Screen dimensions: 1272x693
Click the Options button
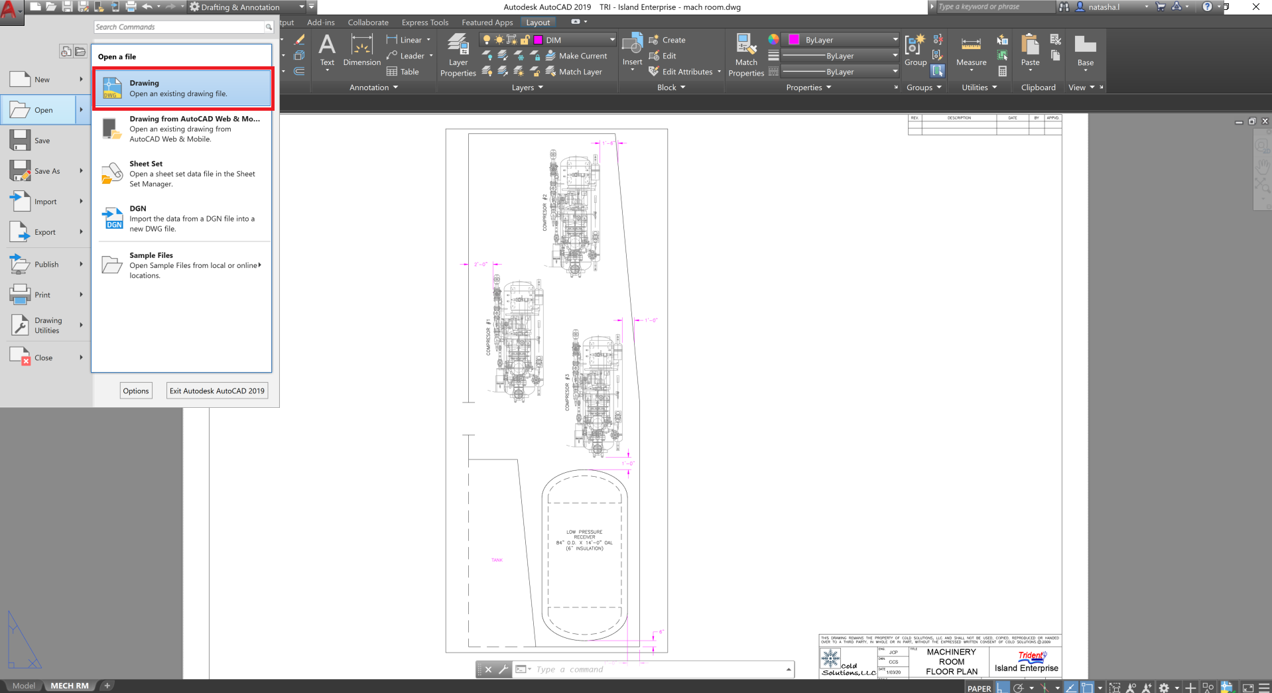[135, 391]
